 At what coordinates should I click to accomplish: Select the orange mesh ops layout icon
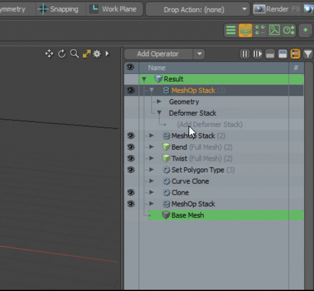(245, 30)
